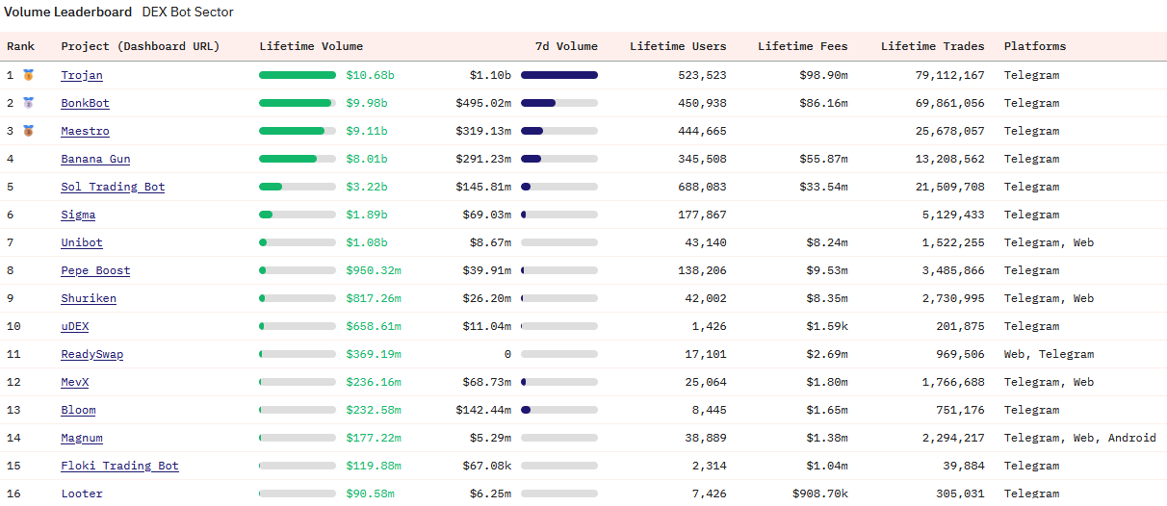Select the 2,294,217 lifetime trades cell
The height and width of the screenshot is (506, 1167).
[x=953, y=438]
